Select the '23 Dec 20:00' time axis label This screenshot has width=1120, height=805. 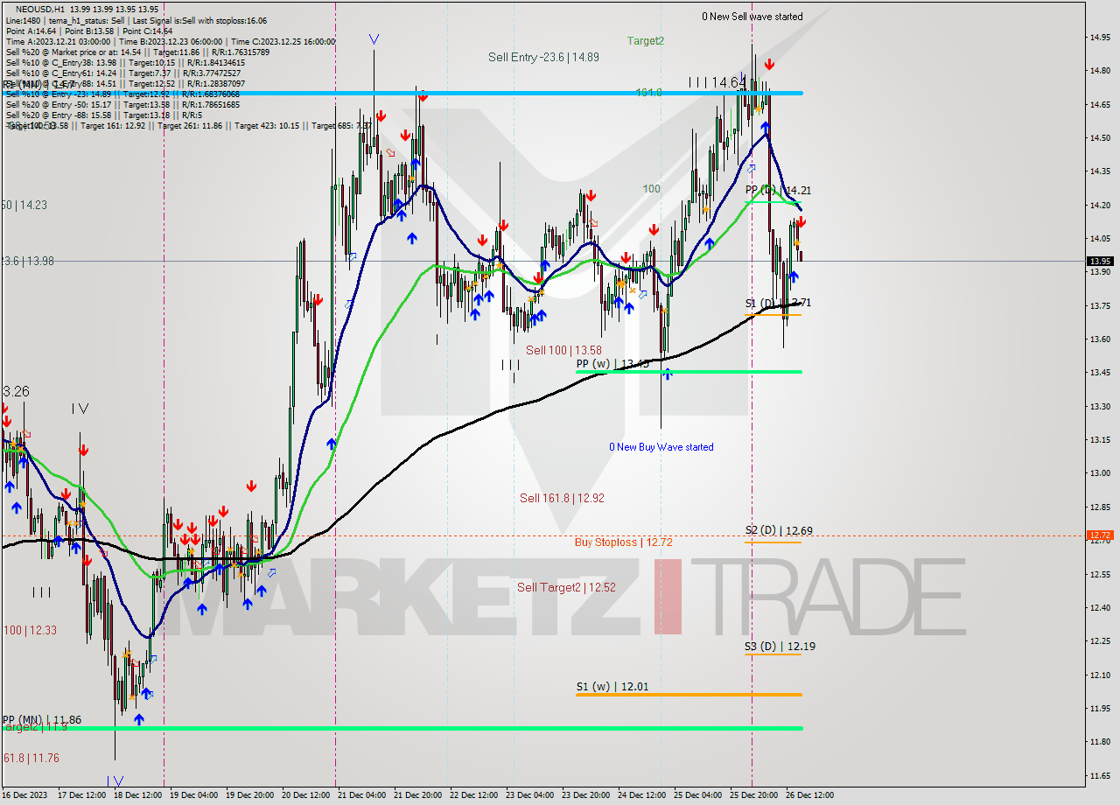(x=585, y=795)
